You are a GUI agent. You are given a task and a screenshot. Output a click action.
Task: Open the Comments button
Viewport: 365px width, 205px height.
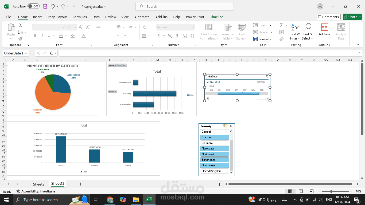329,17
